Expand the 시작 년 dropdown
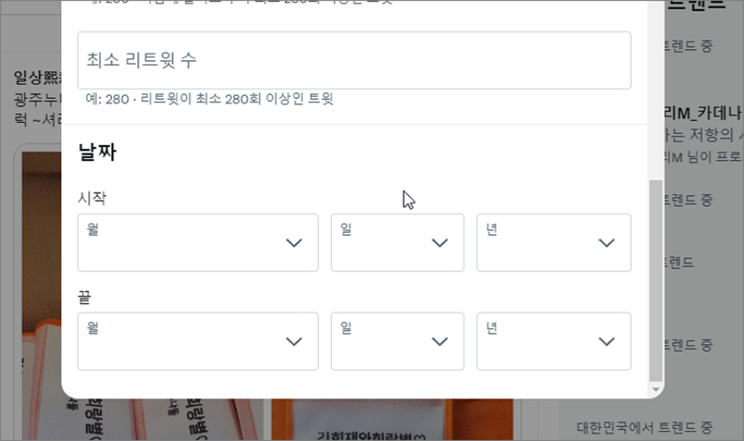The height and width of the screenshot is (441, 744). click(x=554, y=243)
